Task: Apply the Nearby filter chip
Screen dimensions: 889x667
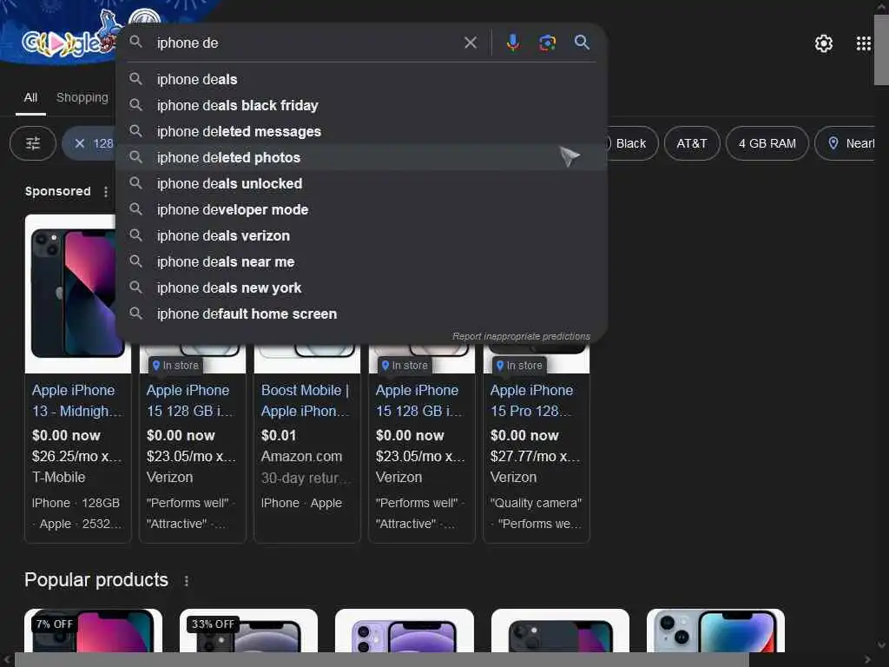Action: (846, 143)
